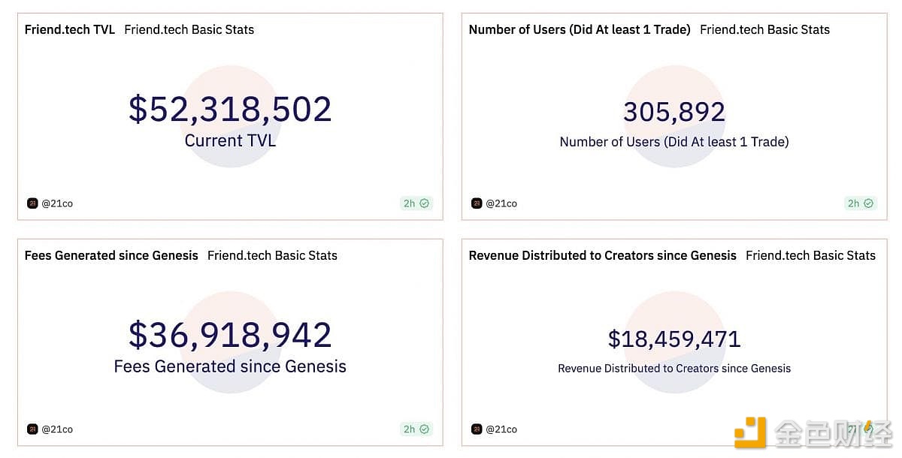Click the golden logo icon of the watermark
This screenshot has height=458, width=902.
[x=750, y=432]
